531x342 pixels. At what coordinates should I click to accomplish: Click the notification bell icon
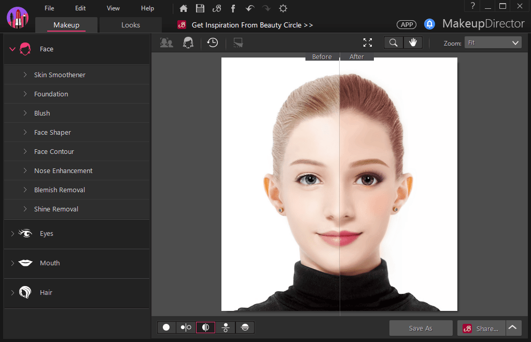429,24
